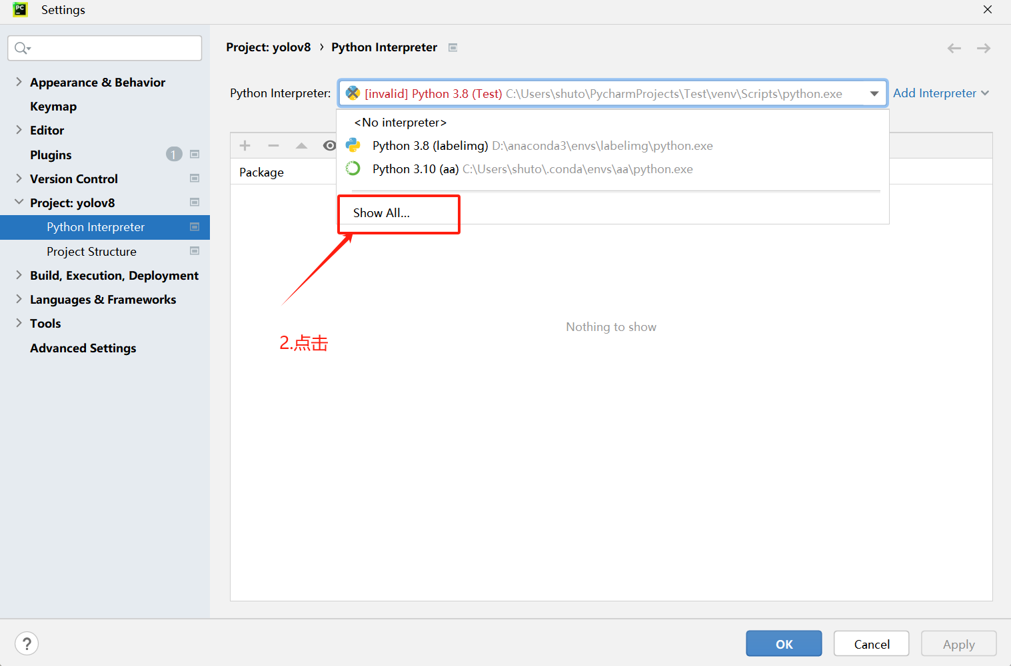Screen dimensions: 1011x666
Task: Click the upgrade package arrow icon
Action: pos(301,146)
